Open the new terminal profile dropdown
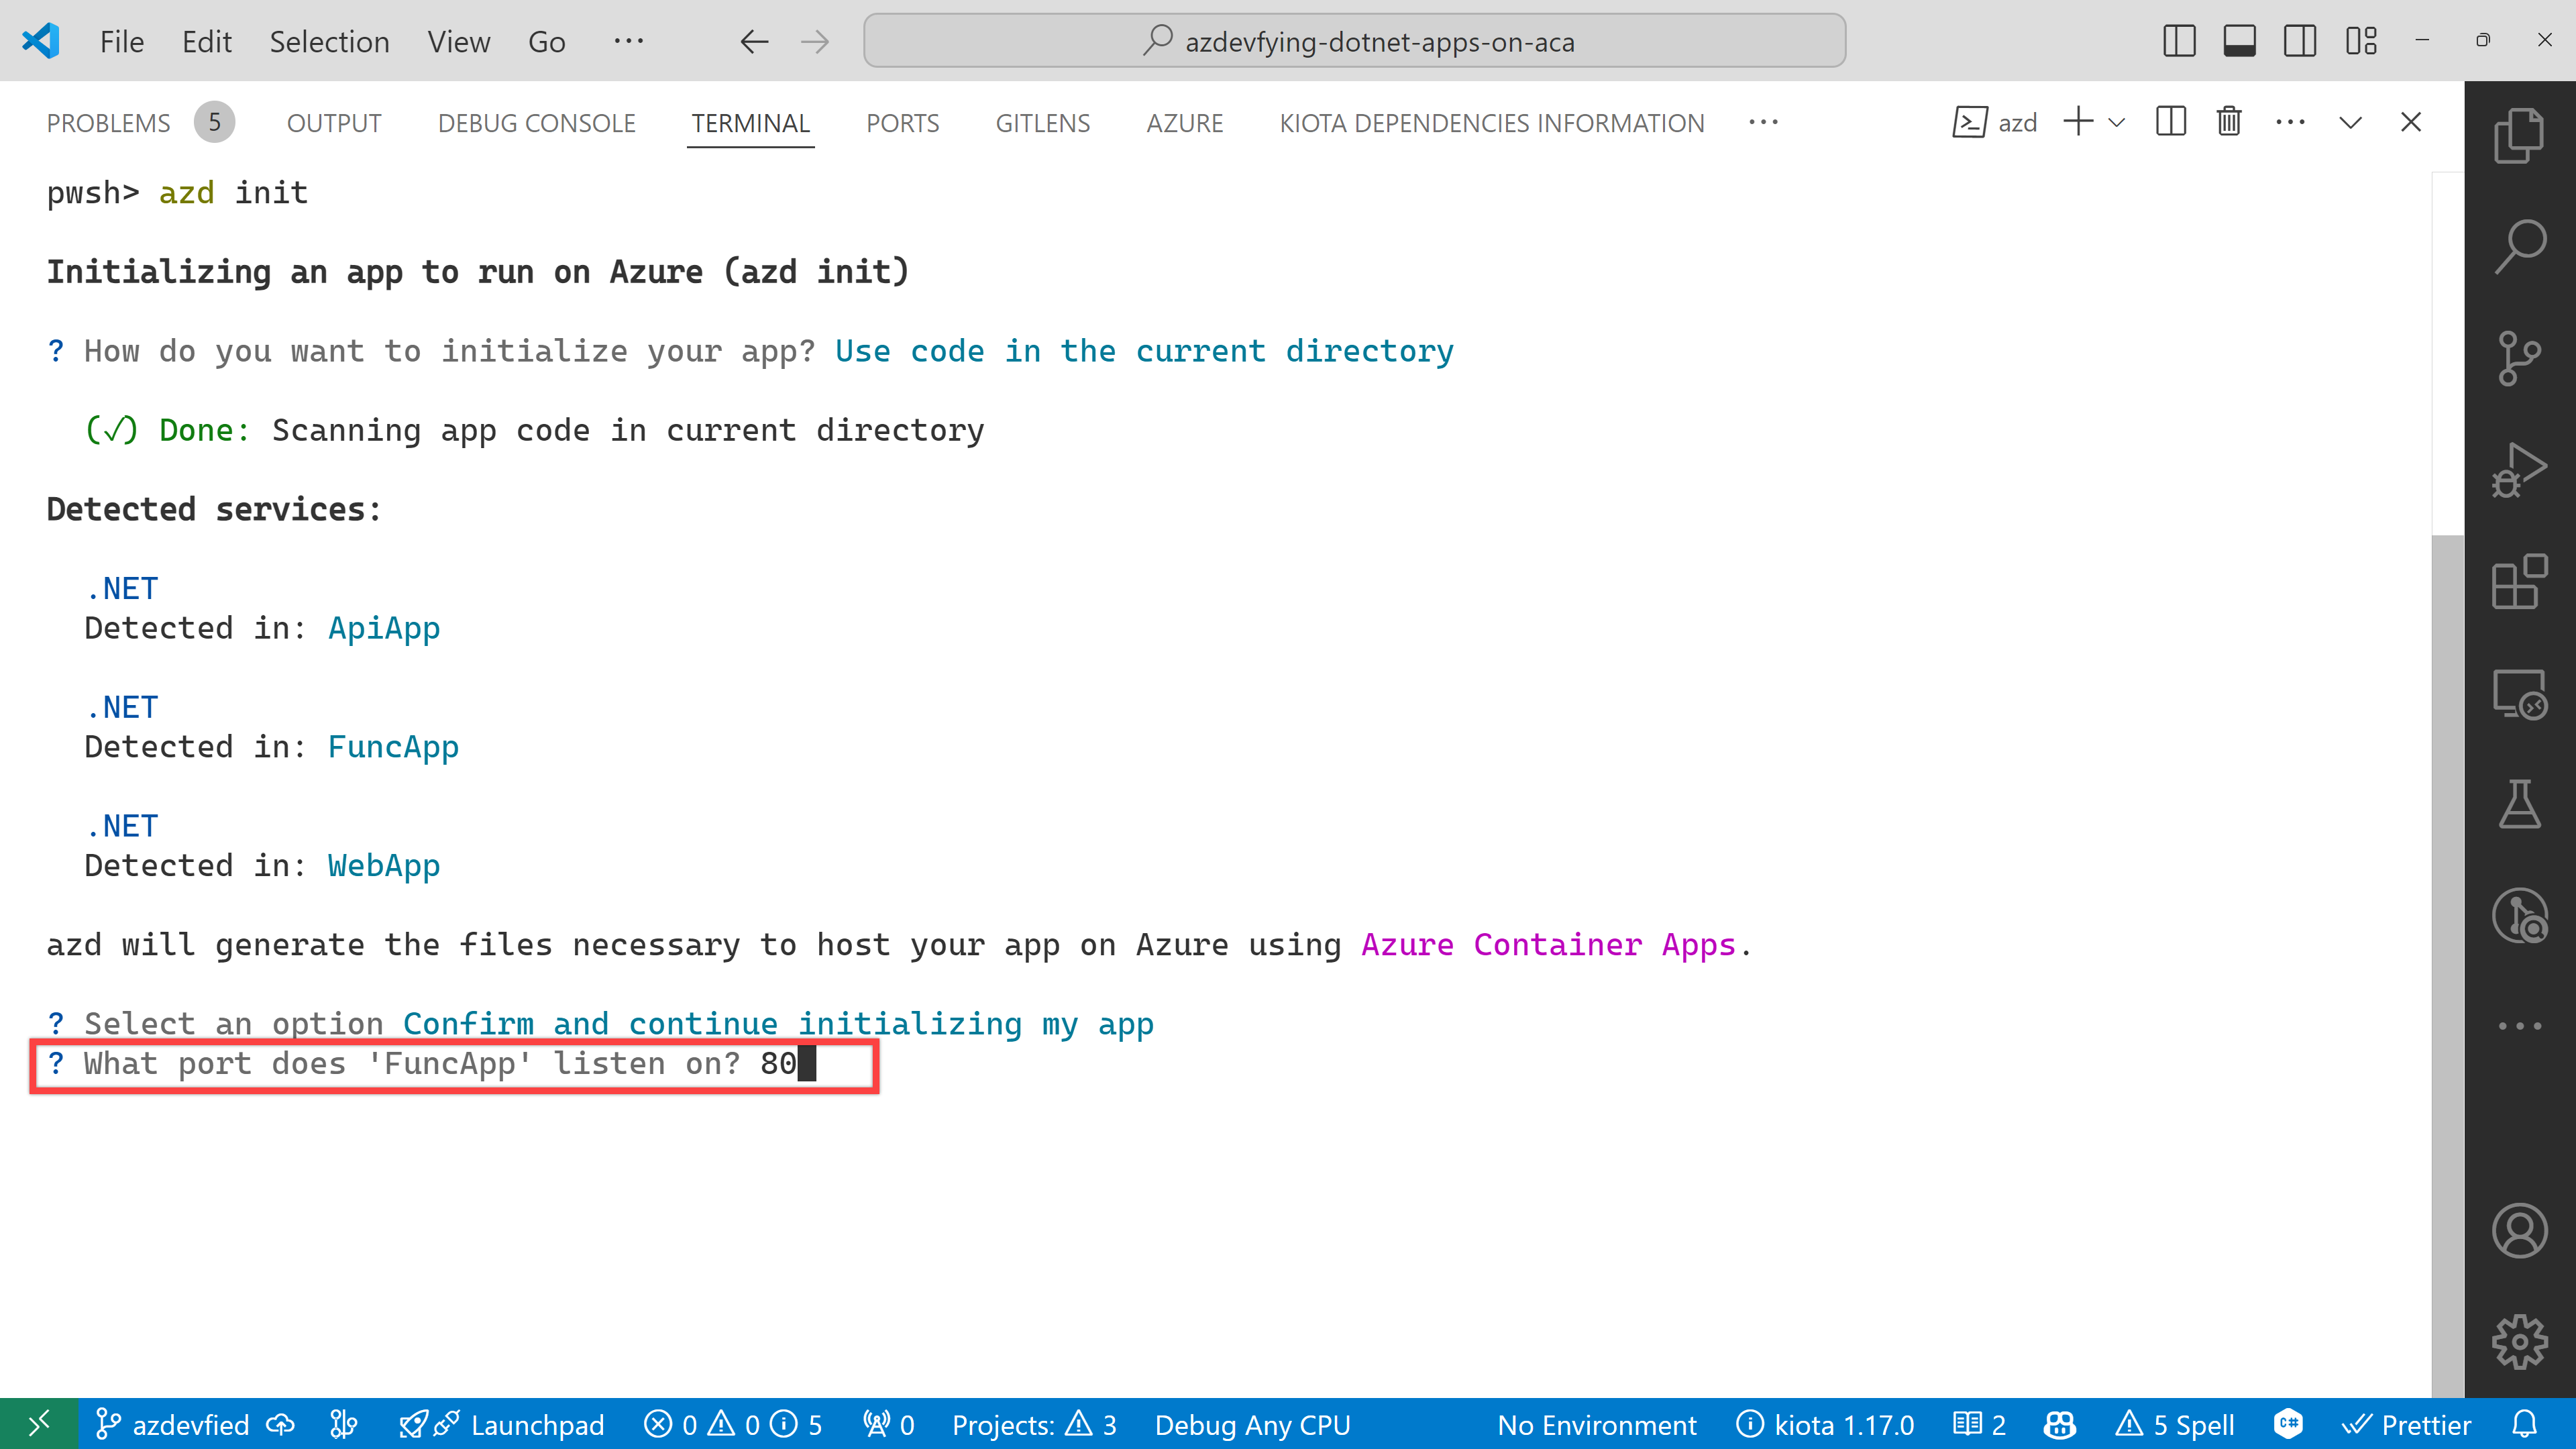Viewport: 2576px width, 1449px height. (2117, 122)
